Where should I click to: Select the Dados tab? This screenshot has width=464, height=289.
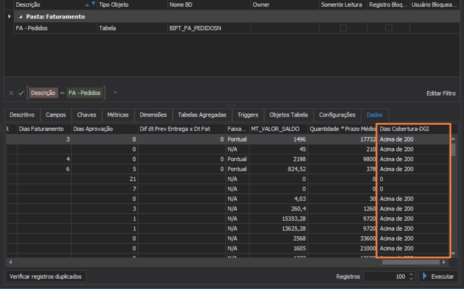click(x=375, y=115)
